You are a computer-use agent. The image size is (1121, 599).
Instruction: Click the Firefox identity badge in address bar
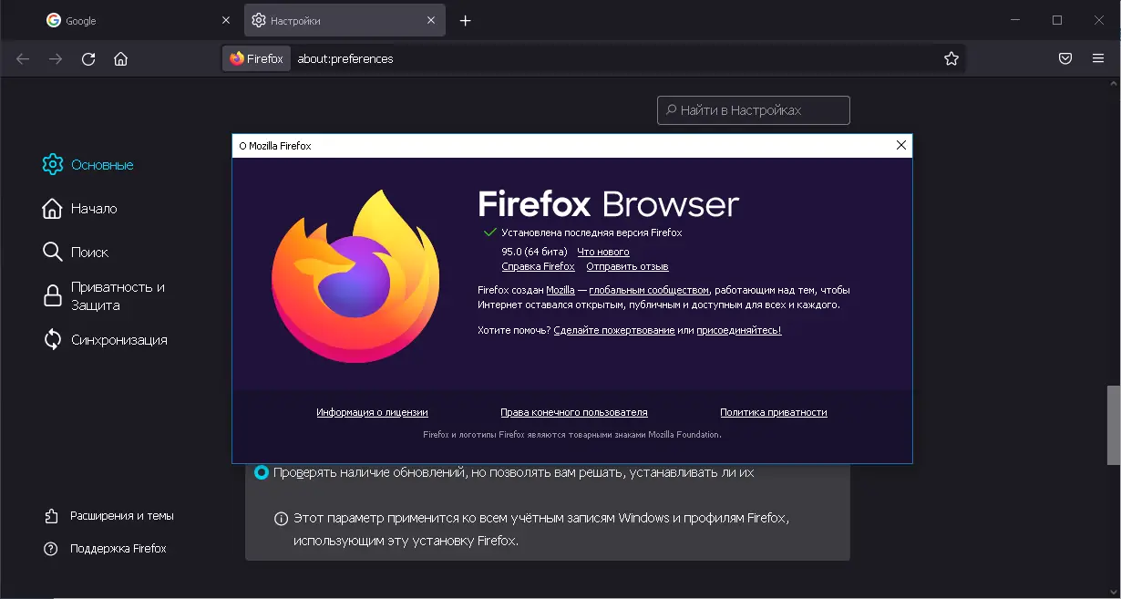pyautogui.click(x=256, y=58)
